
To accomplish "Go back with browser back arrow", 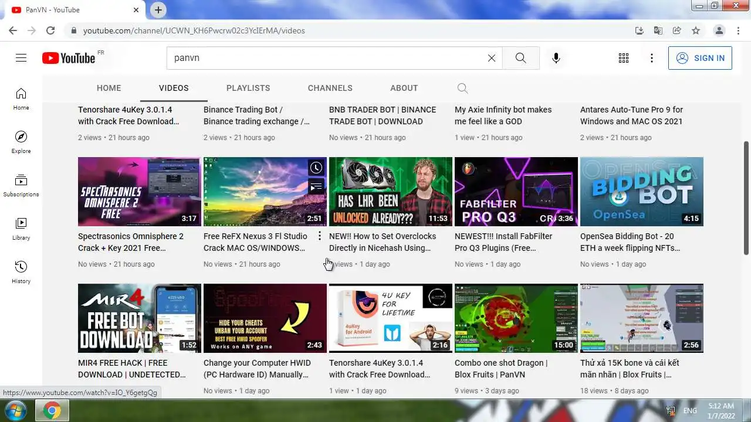I will [x=13, y=30].
